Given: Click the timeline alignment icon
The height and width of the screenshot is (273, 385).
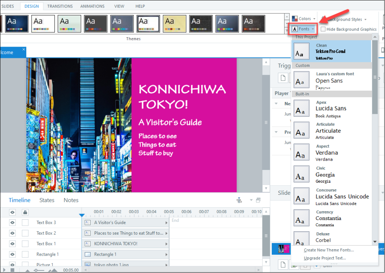Looking at the screenshot, I should pyautogui.click(x=239, y=200).
